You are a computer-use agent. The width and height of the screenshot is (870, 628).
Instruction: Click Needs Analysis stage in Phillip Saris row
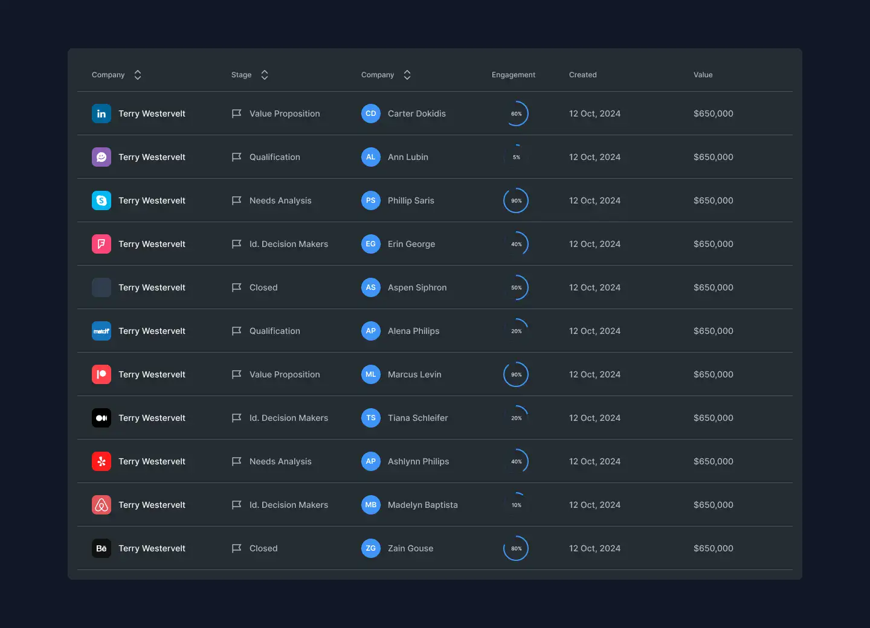(x=280, y=200)
